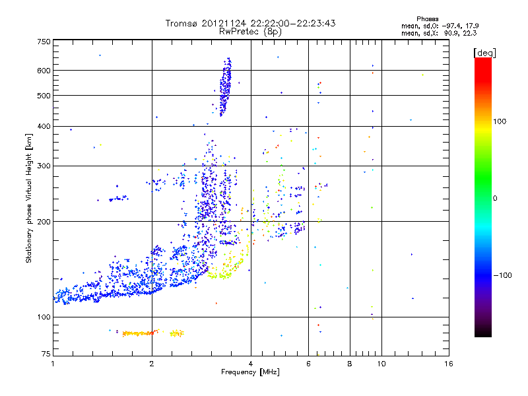Click the y-axis '600' tick label
The height and width of the screenshot is (396, 528).
click(44, 71)
